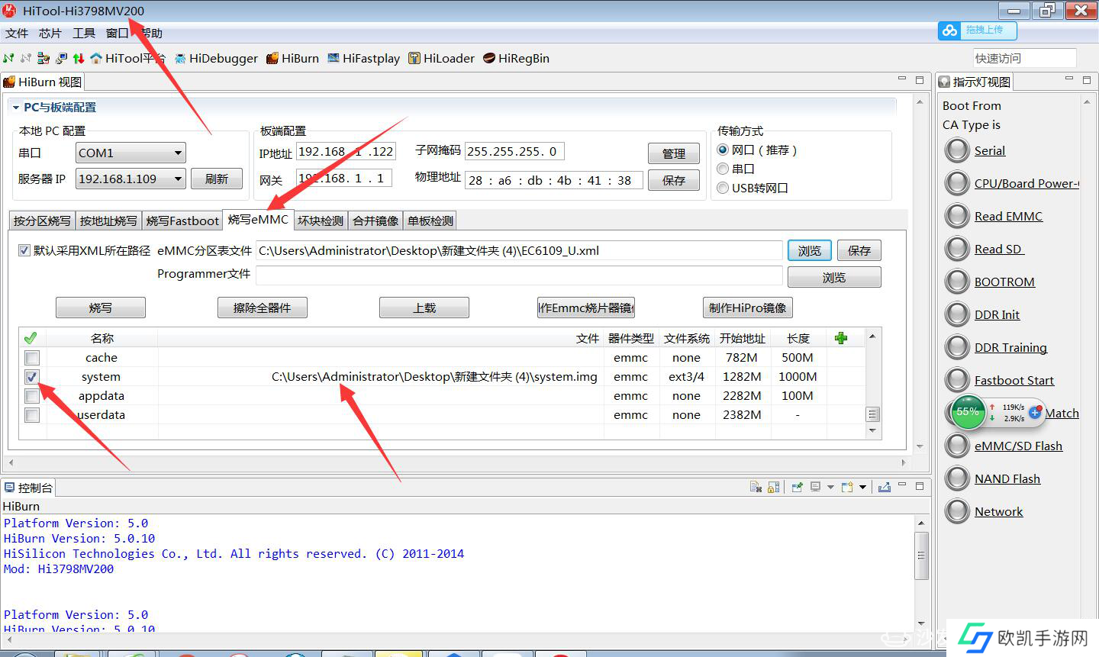
Task: Click the 擦除全器件 button
Action: 262,308
